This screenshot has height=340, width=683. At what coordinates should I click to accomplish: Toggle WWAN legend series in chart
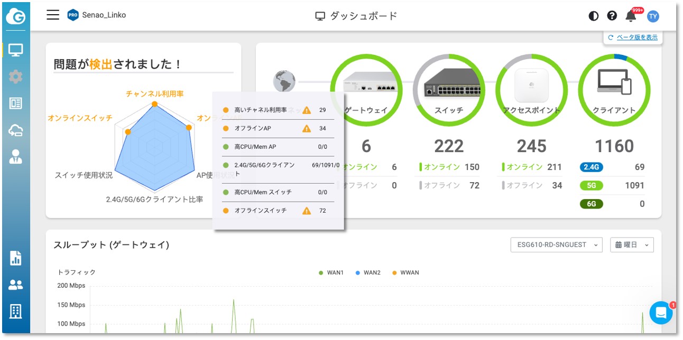tap(406, 273)
